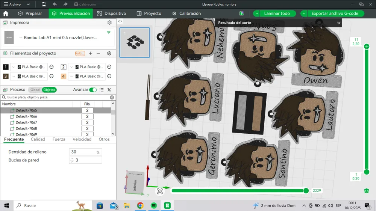Screen dimensions: 376x211
Task: Expand Exportar G-code options arrow
Action: pyautogui.click(x=304, y=14)
